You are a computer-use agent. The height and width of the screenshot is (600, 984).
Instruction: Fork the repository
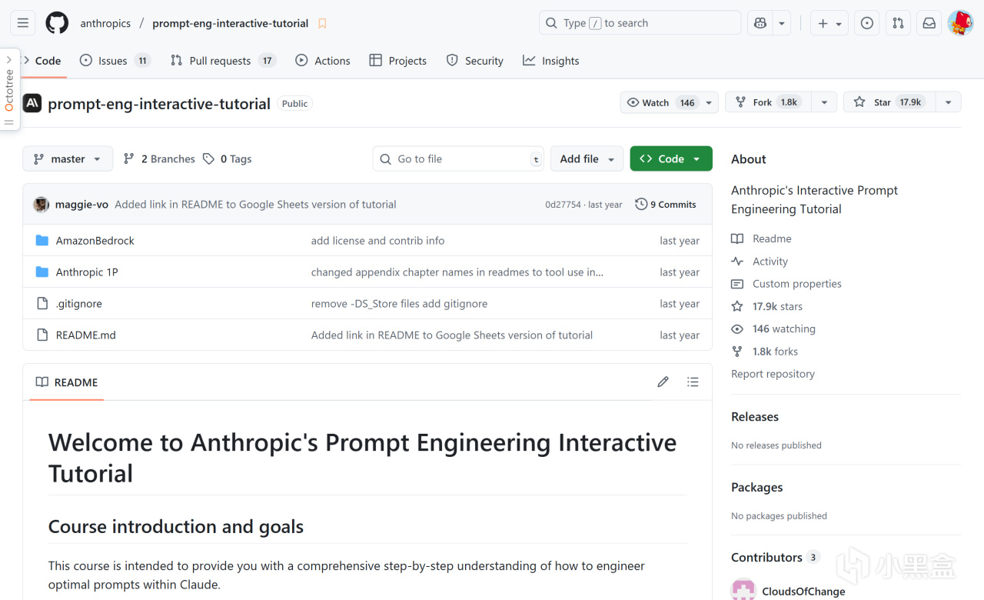[x=768, y=102]
